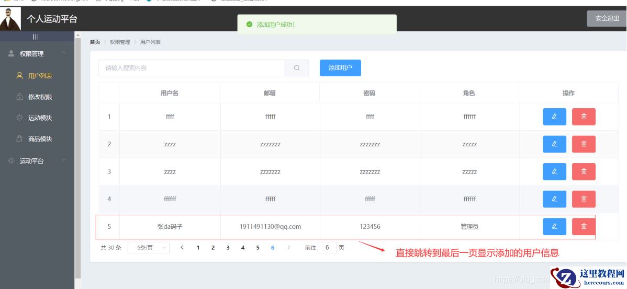
Task: Delete the user in row 2
Action: 584,144
